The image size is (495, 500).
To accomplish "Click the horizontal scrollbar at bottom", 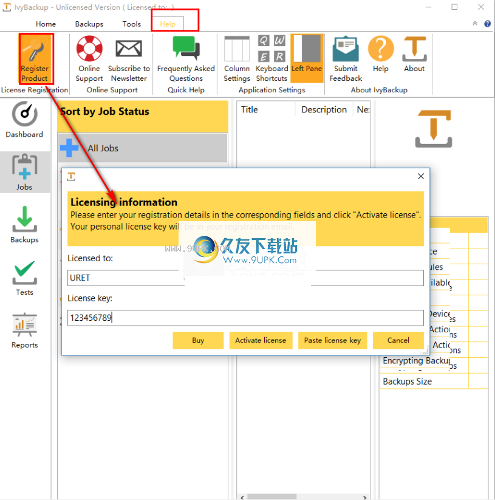I will (272, 497).
